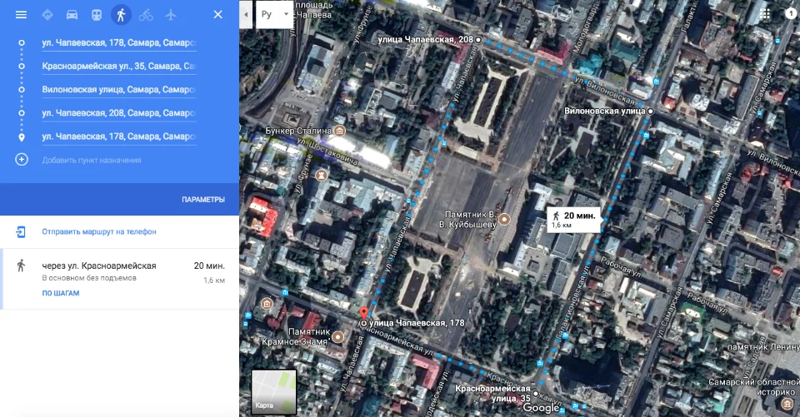Viewport: 800px width, 417px height.
Task: Select the walking travel mode
Action: (x=121, y=15)
